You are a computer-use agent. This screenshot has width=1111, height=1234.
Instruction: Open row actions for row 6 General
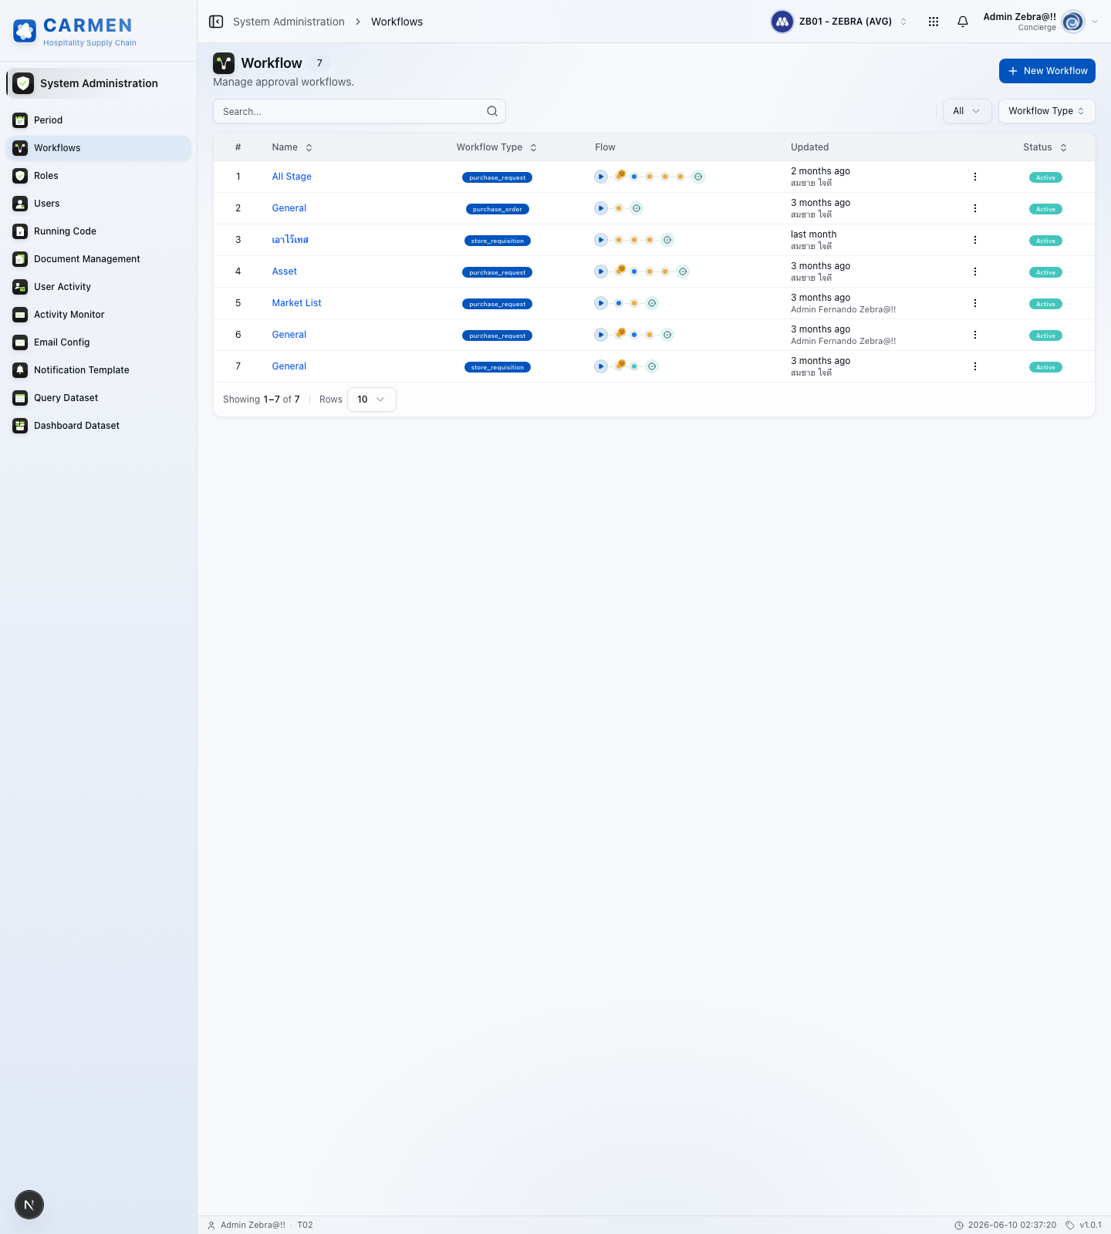[x=975, y=335]
